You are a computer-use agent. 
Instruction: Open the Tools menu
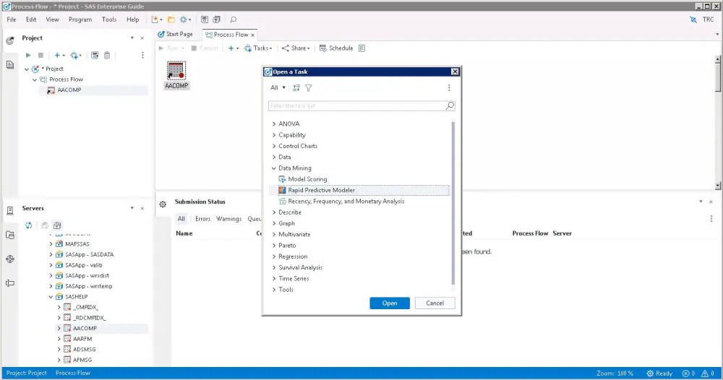pyautogui.click(x=109, y=20)
